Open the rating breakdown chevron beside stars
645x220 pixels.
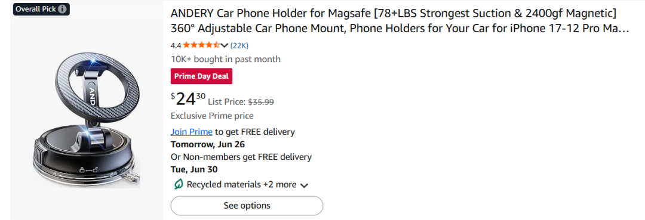click(224, 45)
